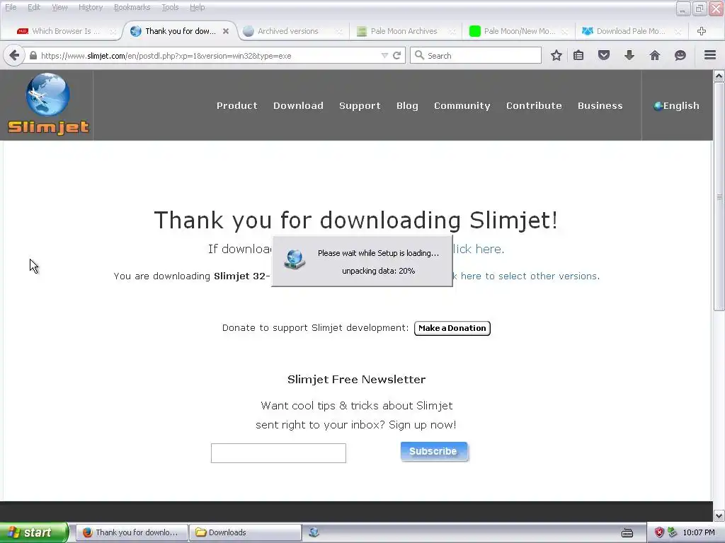Open a new tab with plus icon
Image resolution: width=725 pixels, height=543 pixels.
point(702,31)
